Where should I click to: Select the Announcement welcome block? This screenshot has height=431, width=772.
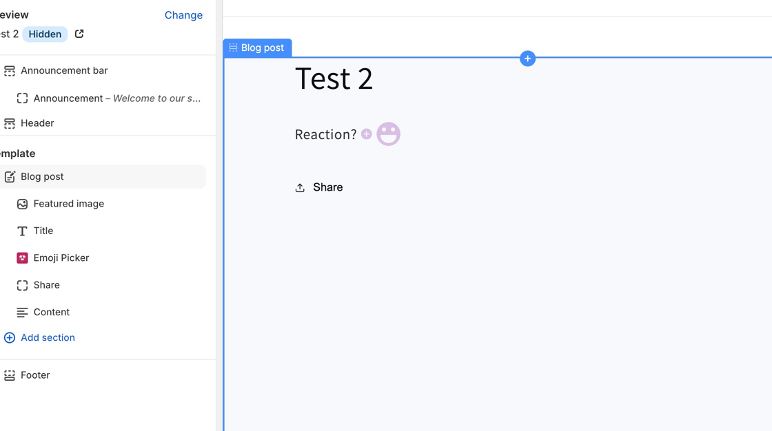(x=116, y=98)
